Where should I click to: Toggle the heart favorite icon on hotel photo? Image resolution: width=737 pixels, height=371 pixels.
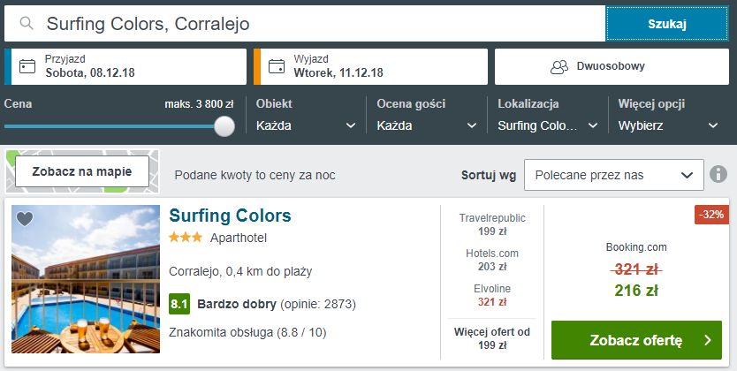click(25, 218)
